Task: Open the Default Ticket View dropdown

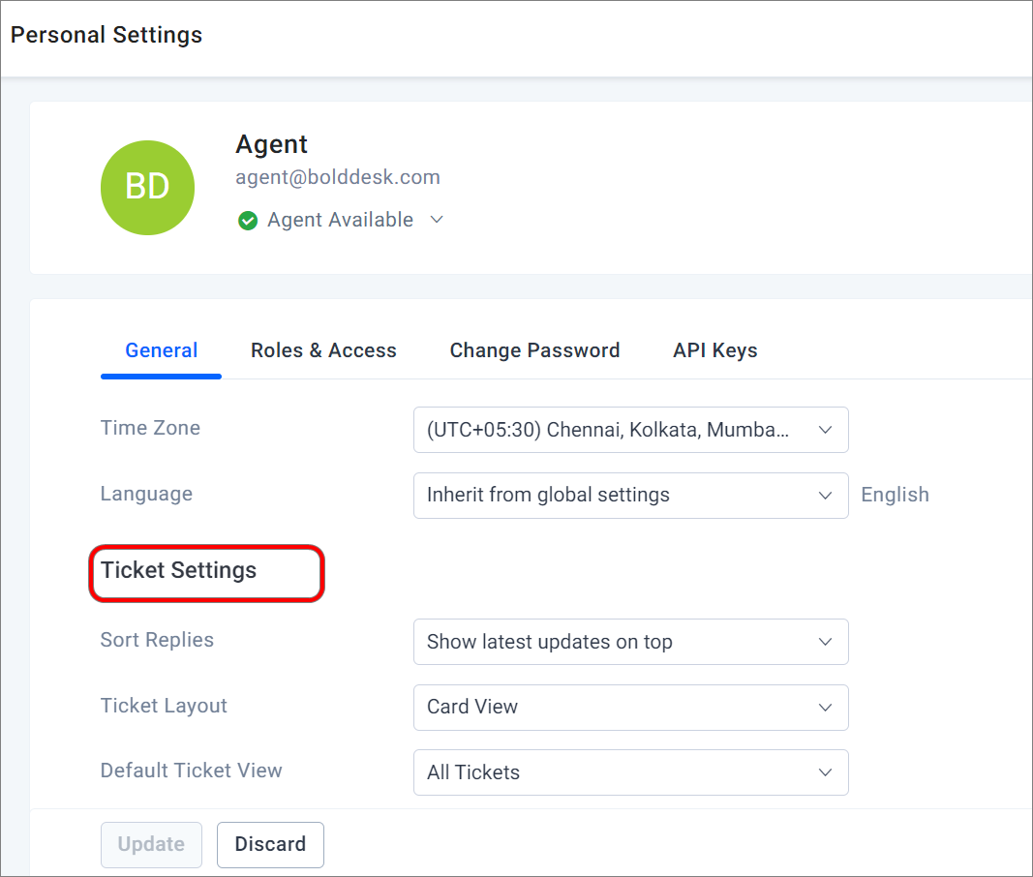Action: tap(630, 772)
